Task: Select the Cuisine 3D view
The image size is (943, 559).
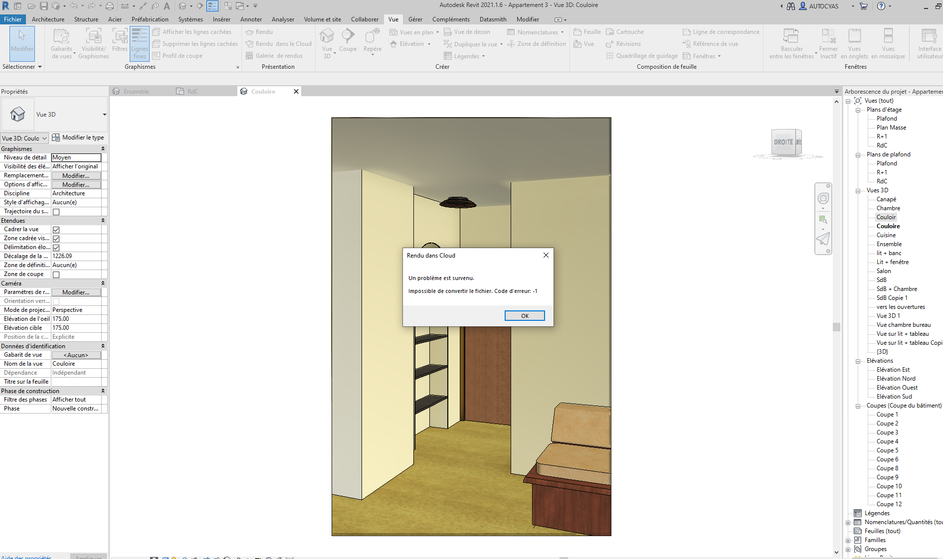Action: point(886,235)
